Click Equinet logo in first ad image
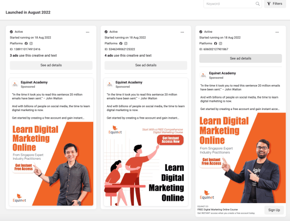 pyautogui.click(x=19, y=198)
